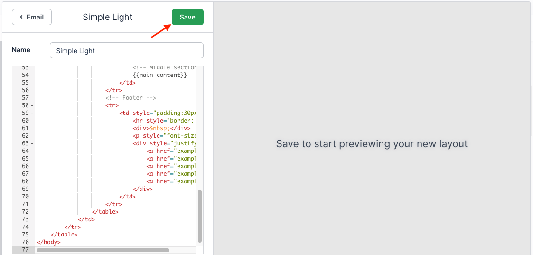The width and height of the screenshot is (533, 255).
Task: Click the </table> tag on line 75
Action: (64, 235)
